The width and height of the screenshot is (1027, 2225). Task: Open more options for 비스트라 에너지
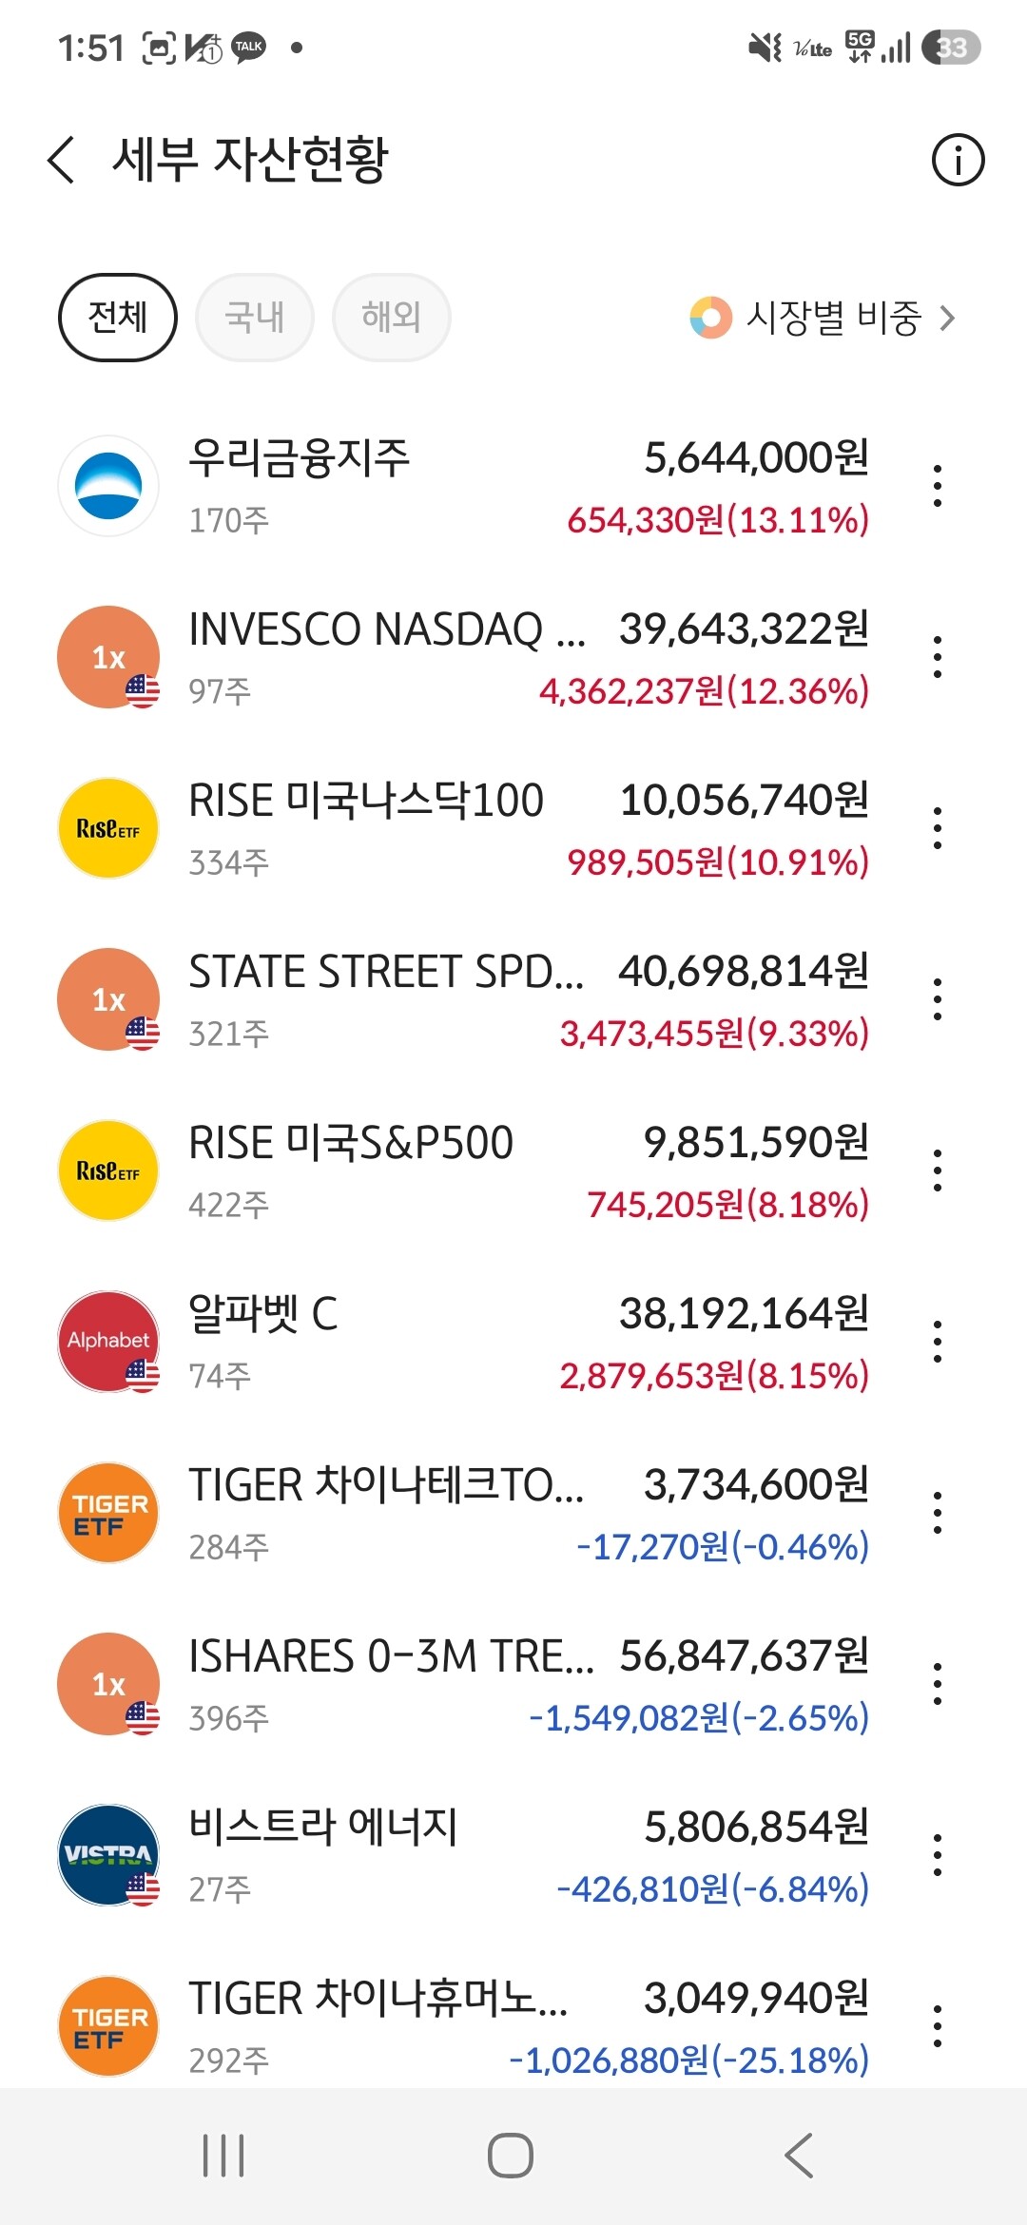point(938,1855)
